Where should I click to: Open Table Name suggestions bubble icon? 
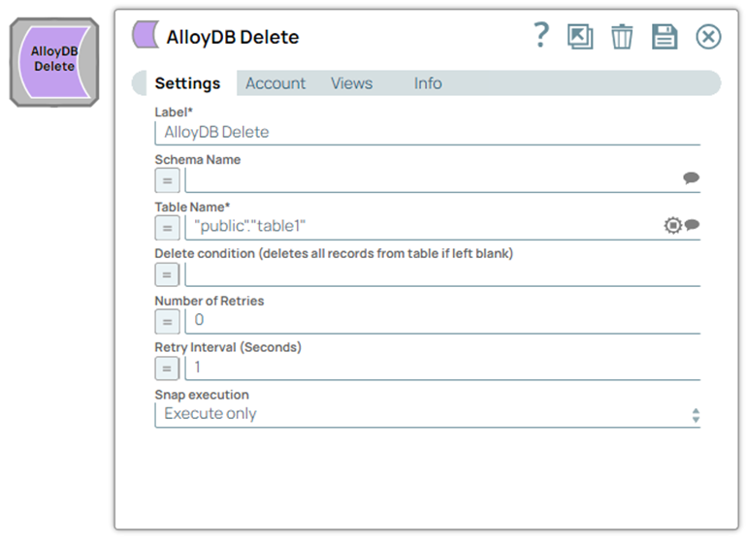tap(692, 225)
